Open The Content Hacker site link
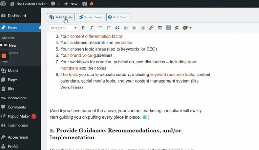259x150 pixels. (28, 4)
